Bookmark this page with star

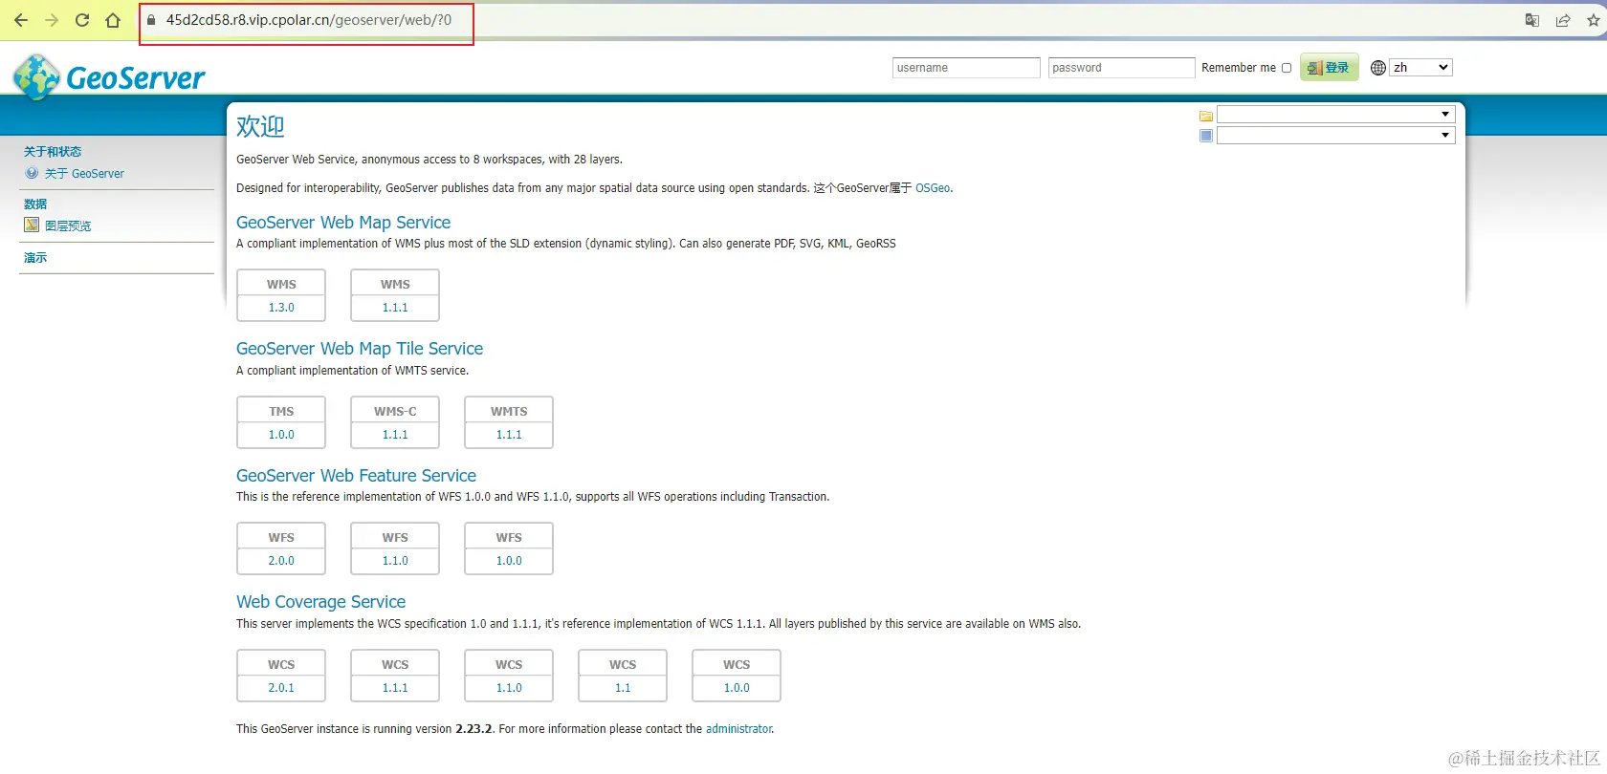[1594, 20]
